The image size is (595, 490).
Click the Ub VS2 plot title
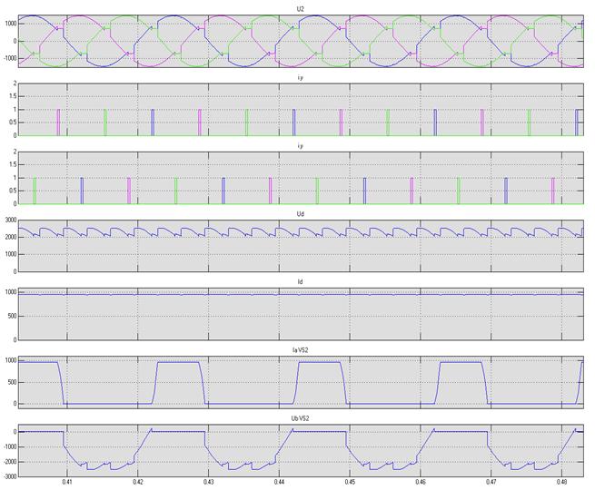(300, 418)
